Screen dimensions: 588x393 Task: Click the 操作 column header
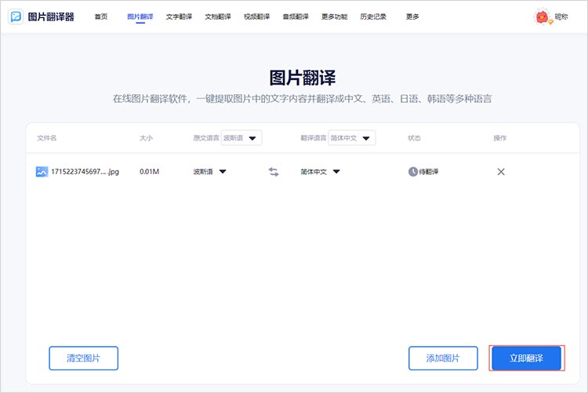pyautogui.click(x=500, y=138)
